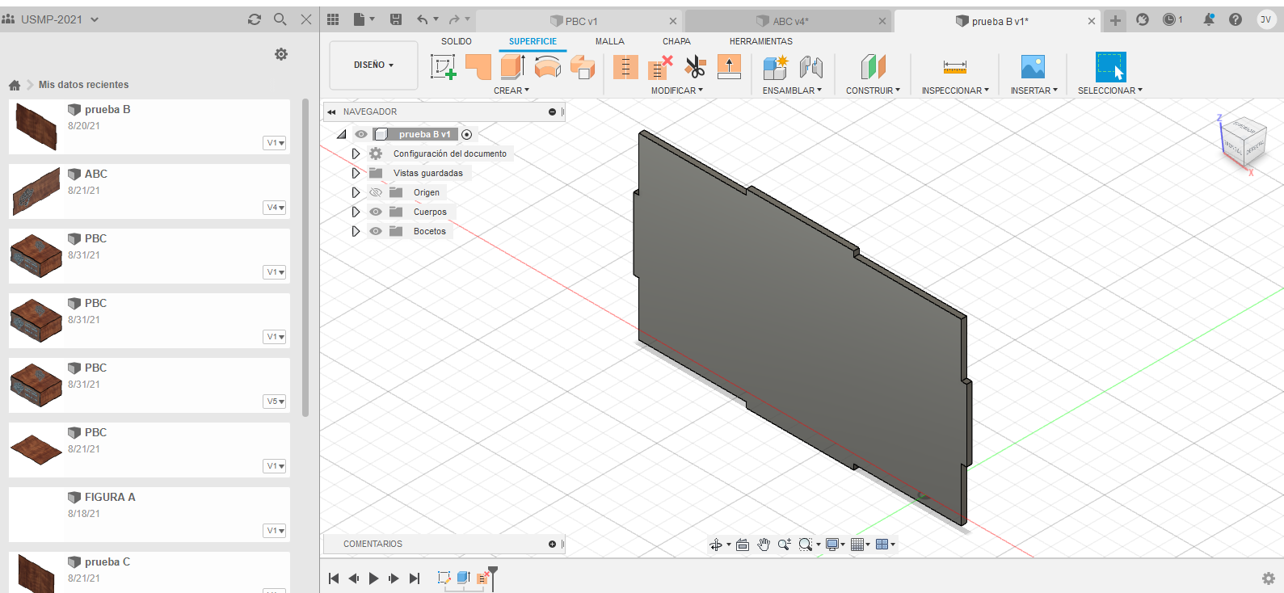This screenshot has width=1284, height=593.
Task: Switch to the MALLA tab
Action: [610, 41]
